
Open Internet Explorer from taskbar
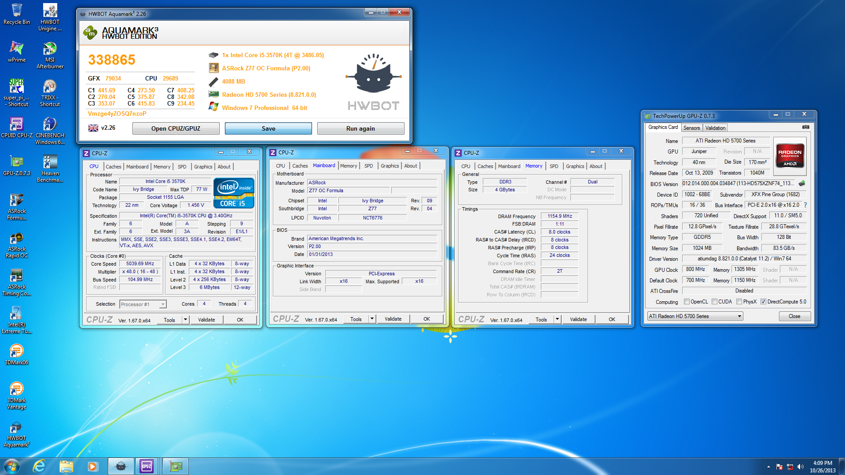(x=40, y=466)
